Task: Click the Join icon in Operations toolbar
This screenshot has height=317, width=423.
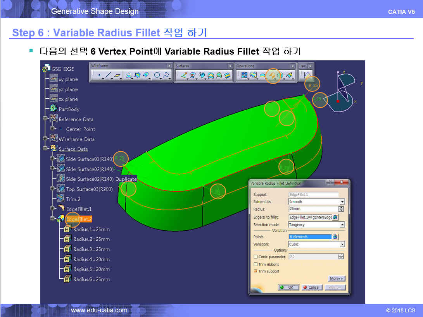Action: pos(244,76)
